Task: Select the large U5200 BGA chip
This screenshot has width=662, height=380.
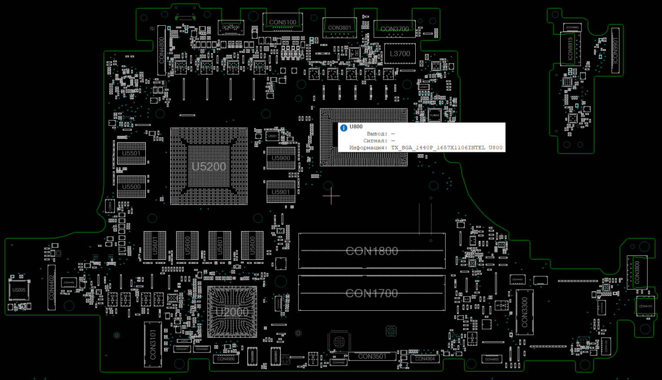Action: pyautogui.click(x=209, y=166)
